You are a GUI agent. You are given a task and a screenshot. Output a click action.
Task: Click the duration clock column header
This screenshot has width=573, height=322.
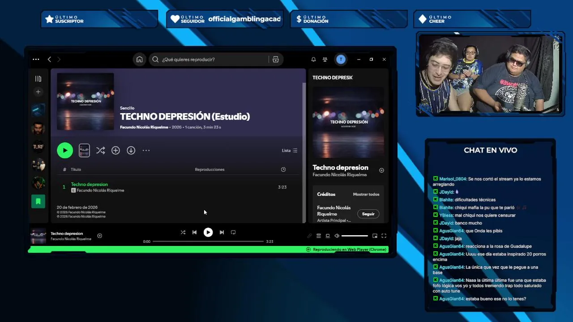click(x=283, y=169)
